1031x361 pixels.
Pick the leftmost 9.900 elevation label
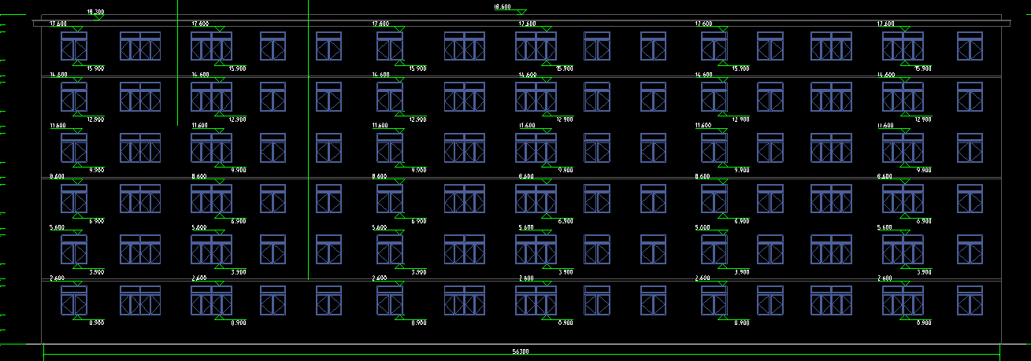(x=97, y=171)
